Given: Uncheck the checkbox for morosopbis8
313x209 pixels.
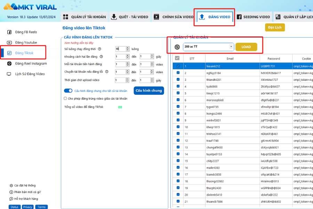Looking at the screenshot, I should pos(178,100).
